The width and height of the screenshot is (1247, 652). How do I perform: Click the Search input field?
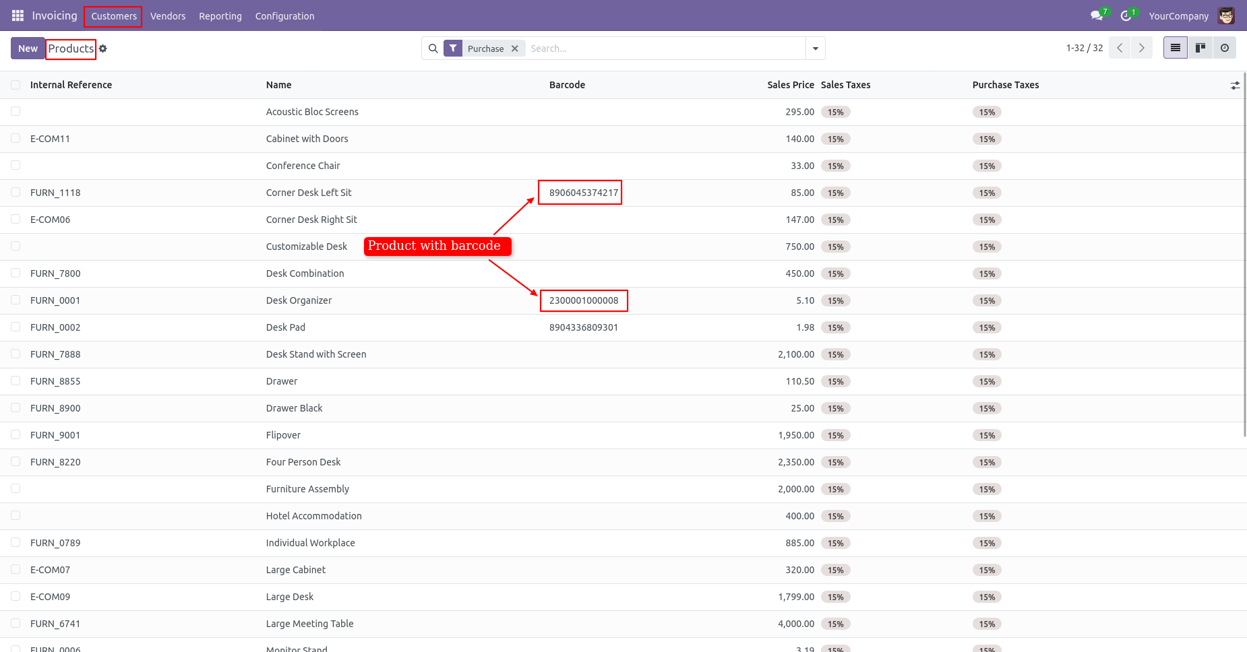(x=665, y=48)
